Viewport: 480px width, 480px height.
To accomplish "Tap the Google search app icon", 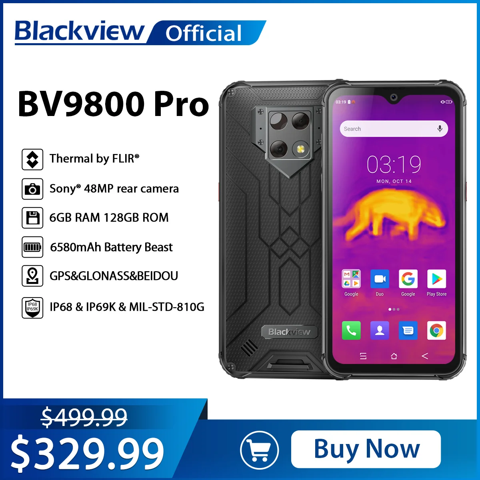I will [408, 279].
